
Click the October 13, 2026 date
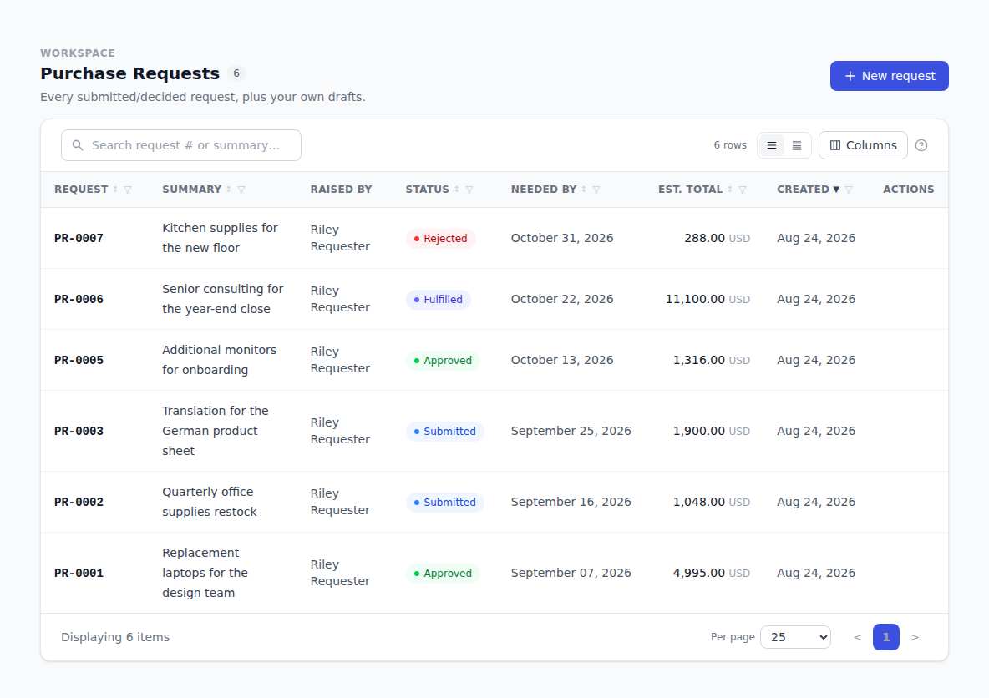[x=562, y=361]
